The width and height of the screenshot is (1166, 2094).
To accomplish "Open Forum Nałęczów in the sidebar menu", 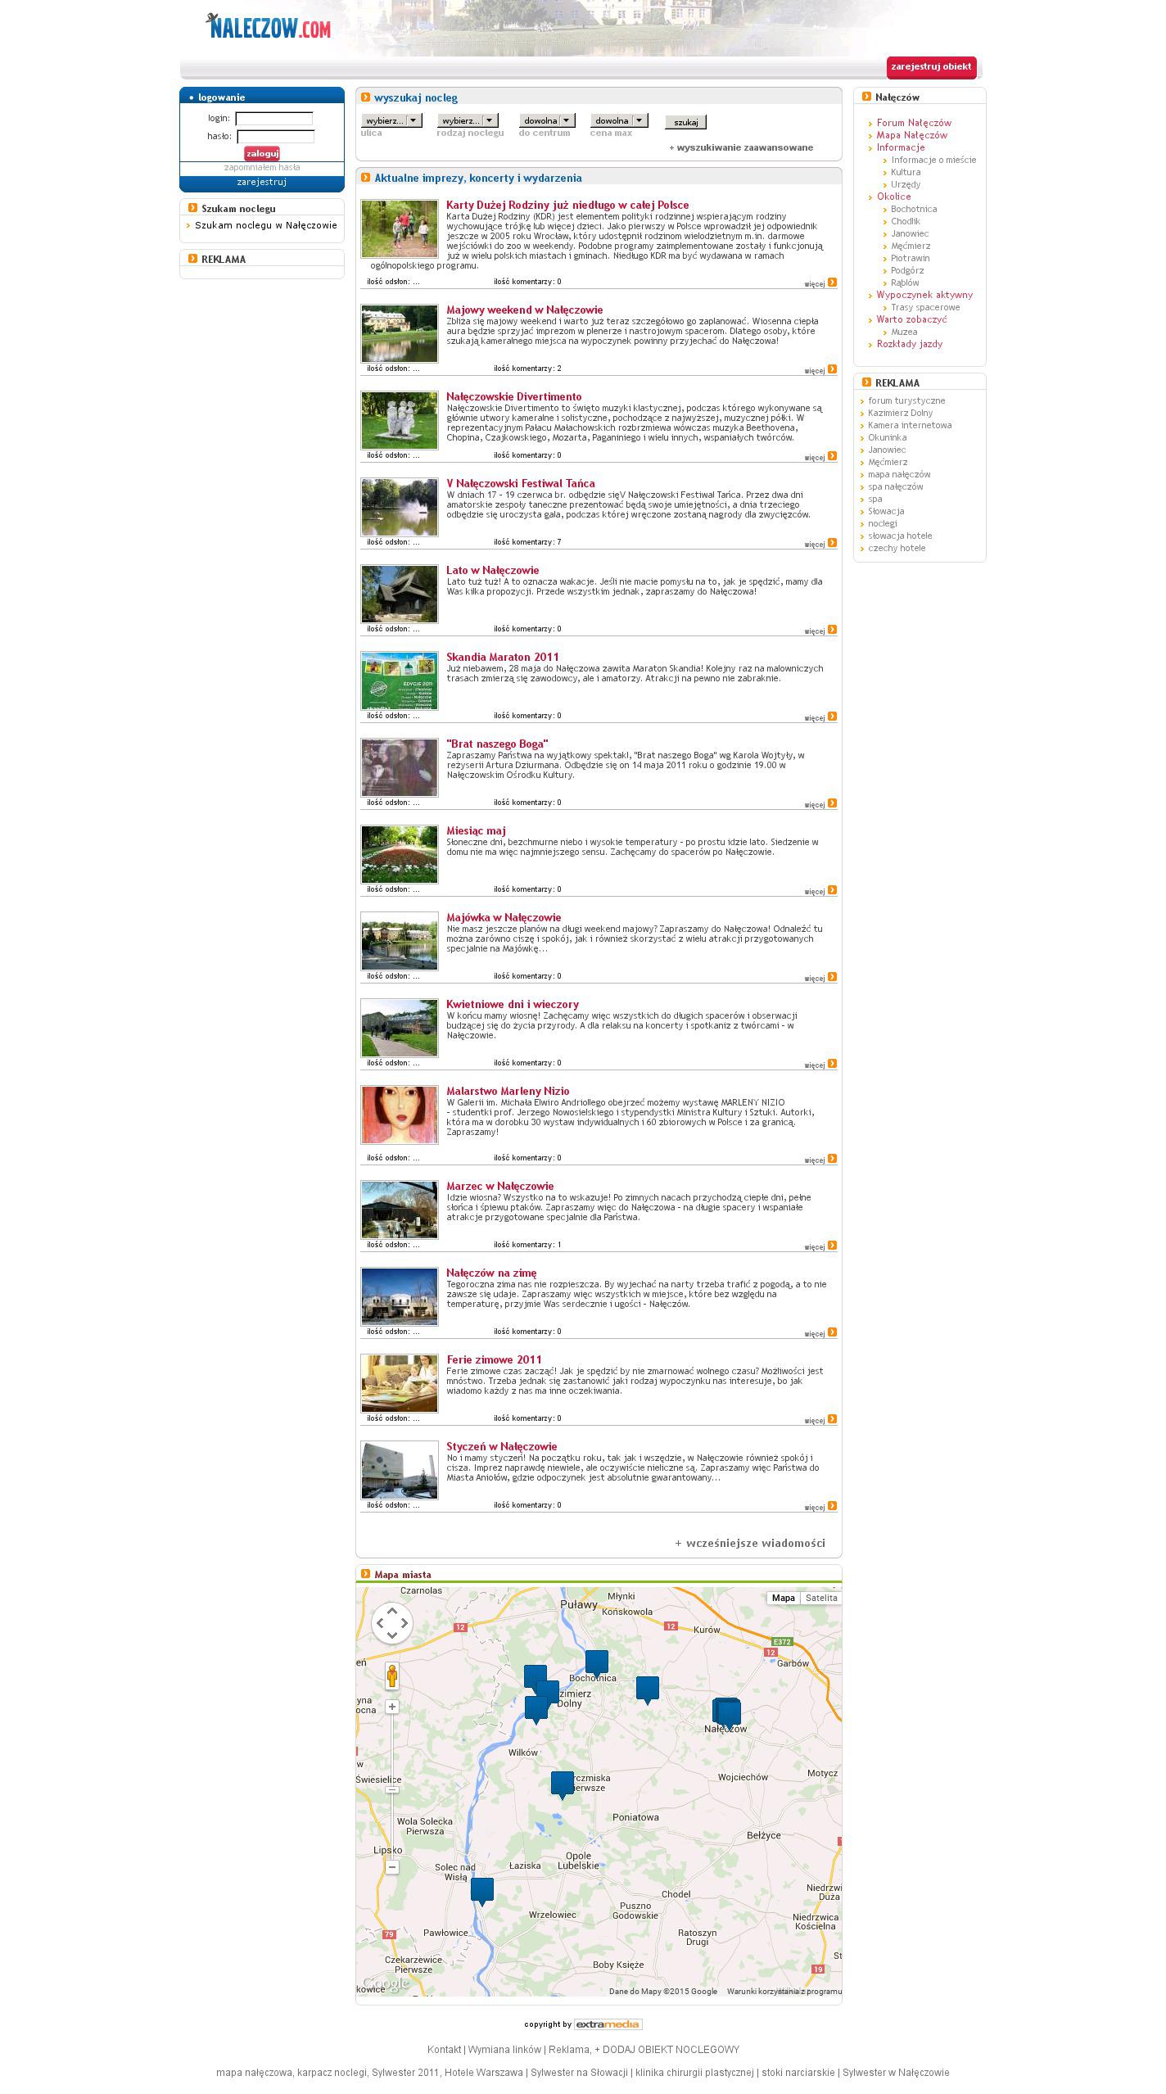I will 914,123.
